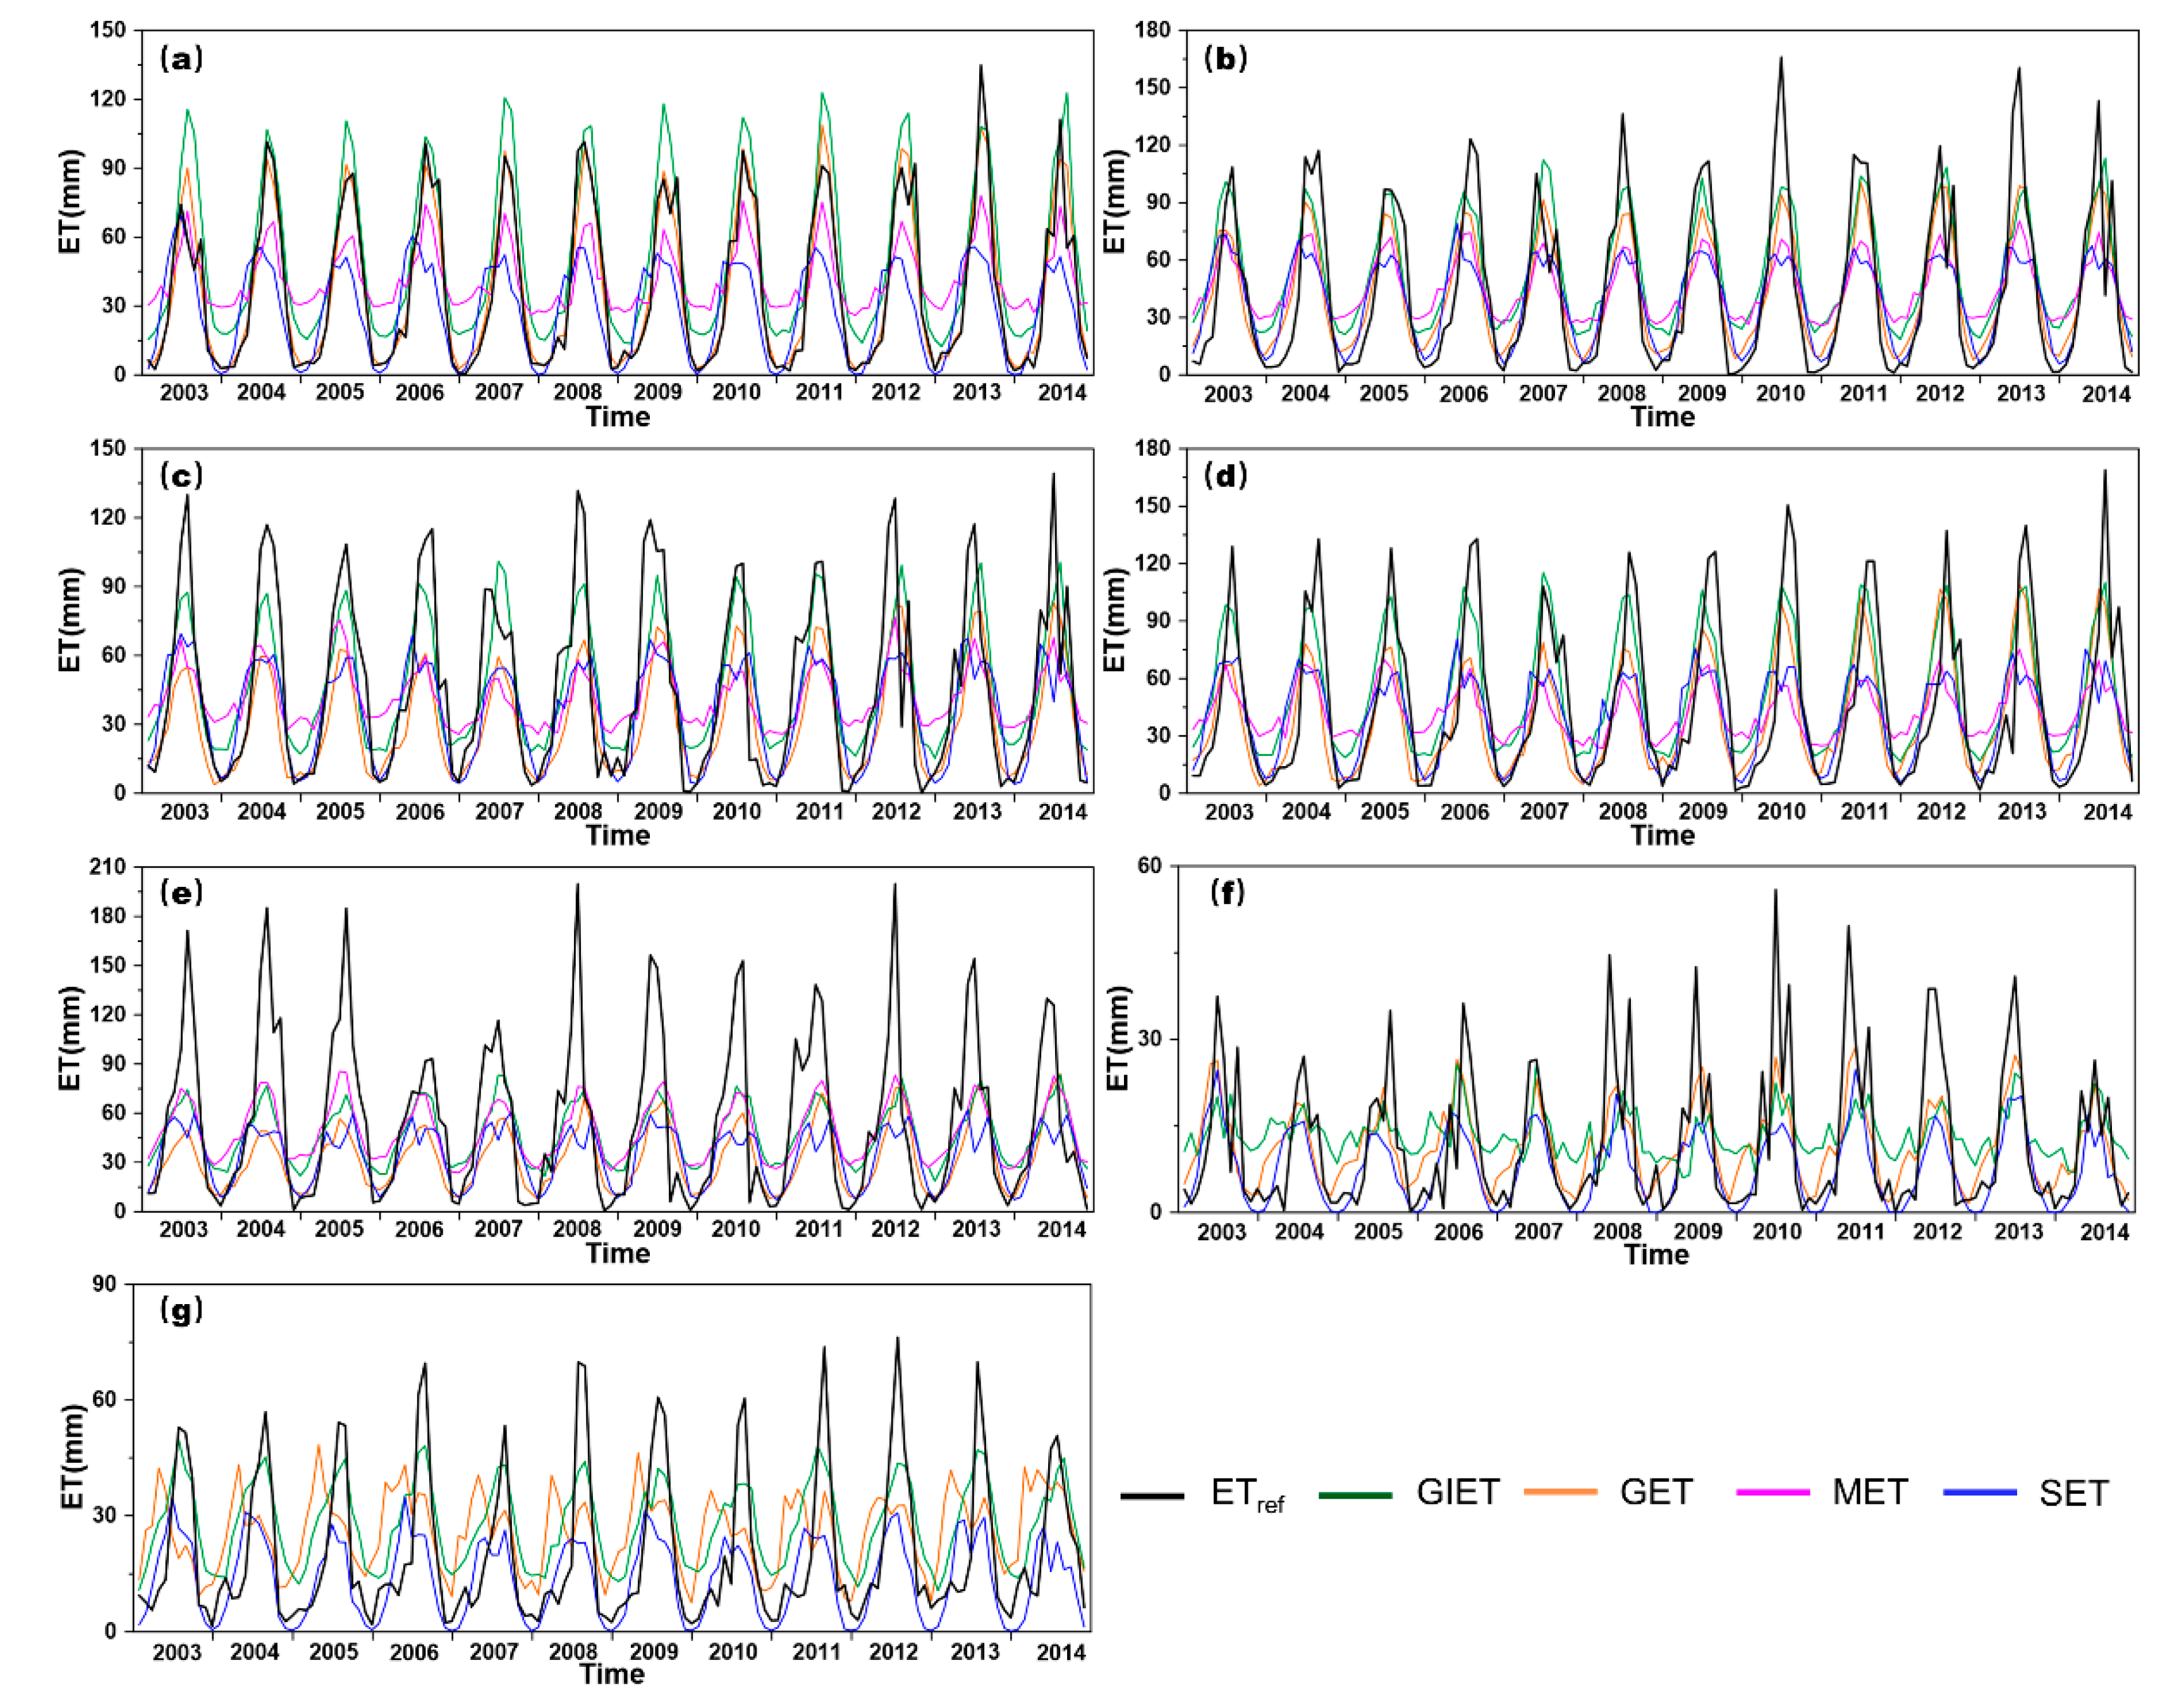Click the magenta MET legend line
Screen dimensions: 2160x1708
[1773, 1492]
